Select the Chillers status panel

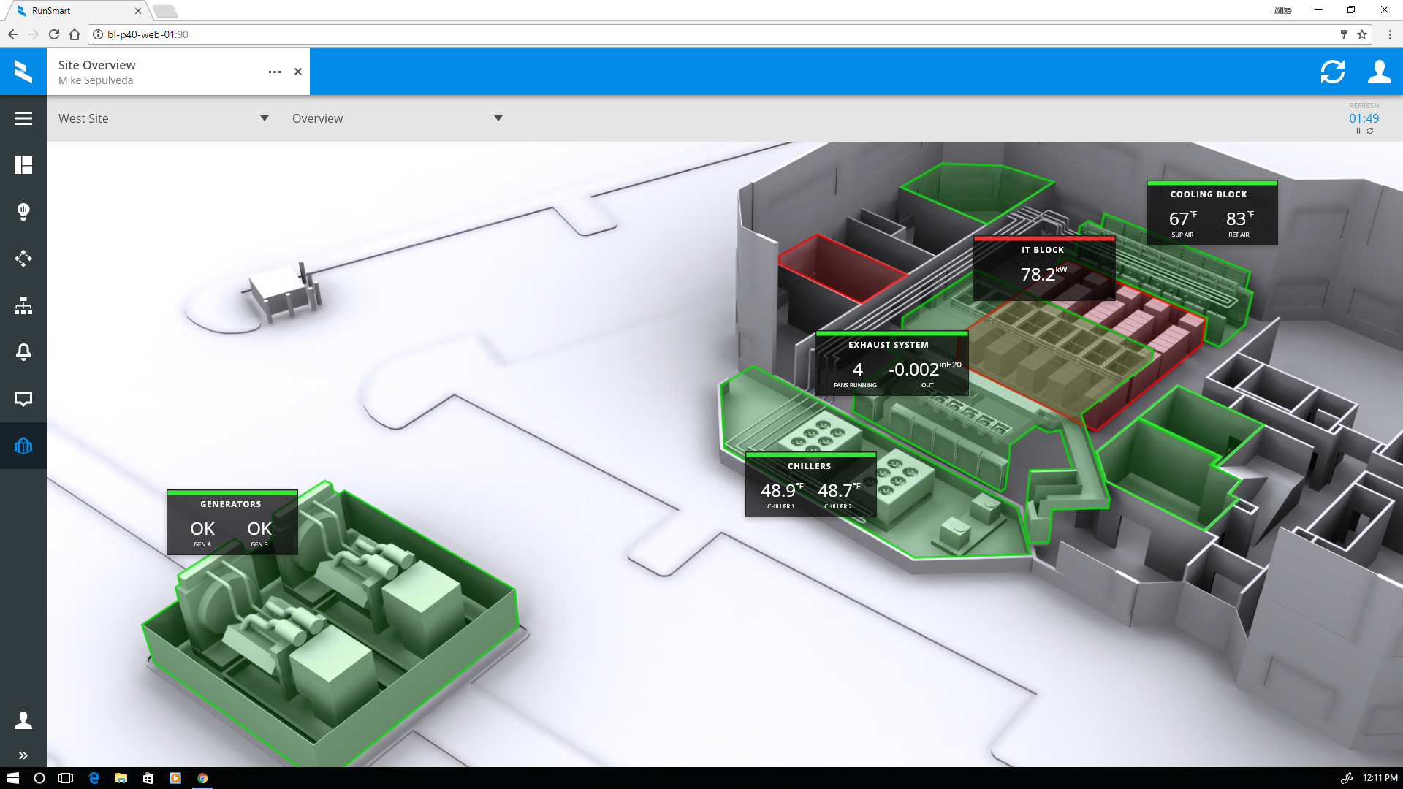810,485
